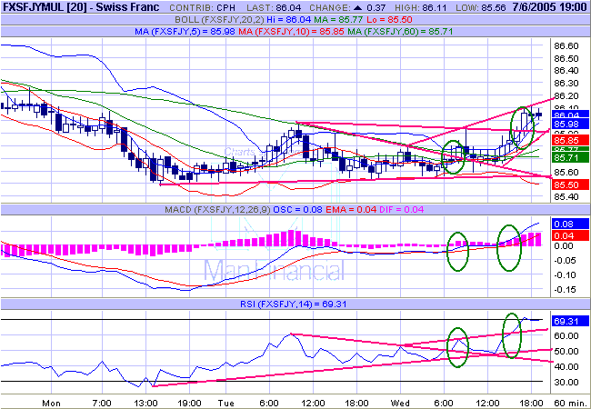
Task: Click the blue 0.08 MACD axis tag
Action: (570, 224)
